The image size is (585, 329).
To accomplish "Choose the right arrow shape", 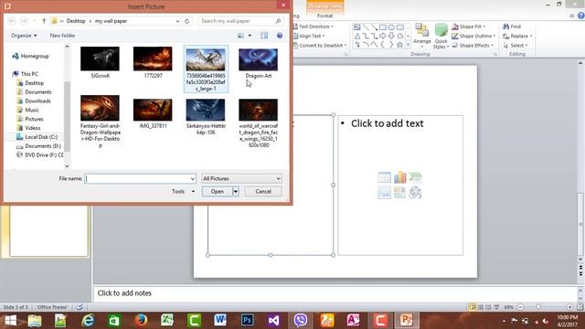I will [x=383, y=36].
